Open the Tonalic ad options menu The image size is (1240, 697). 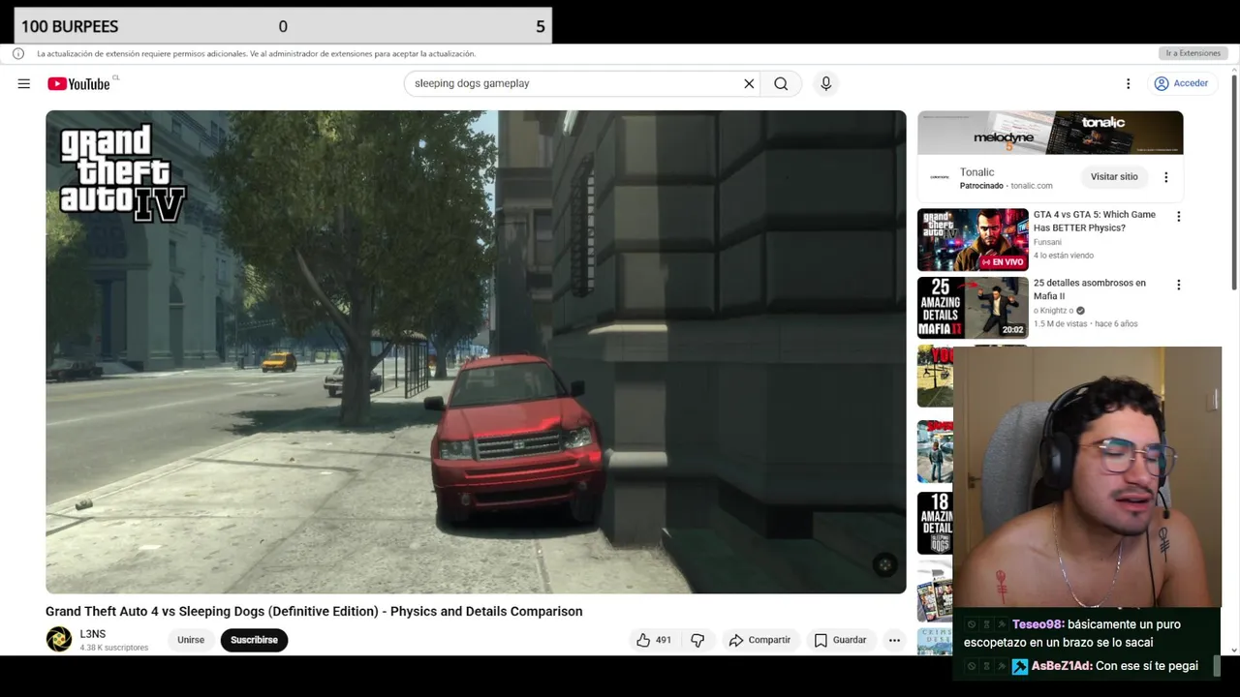click(x=1165, y=177)
